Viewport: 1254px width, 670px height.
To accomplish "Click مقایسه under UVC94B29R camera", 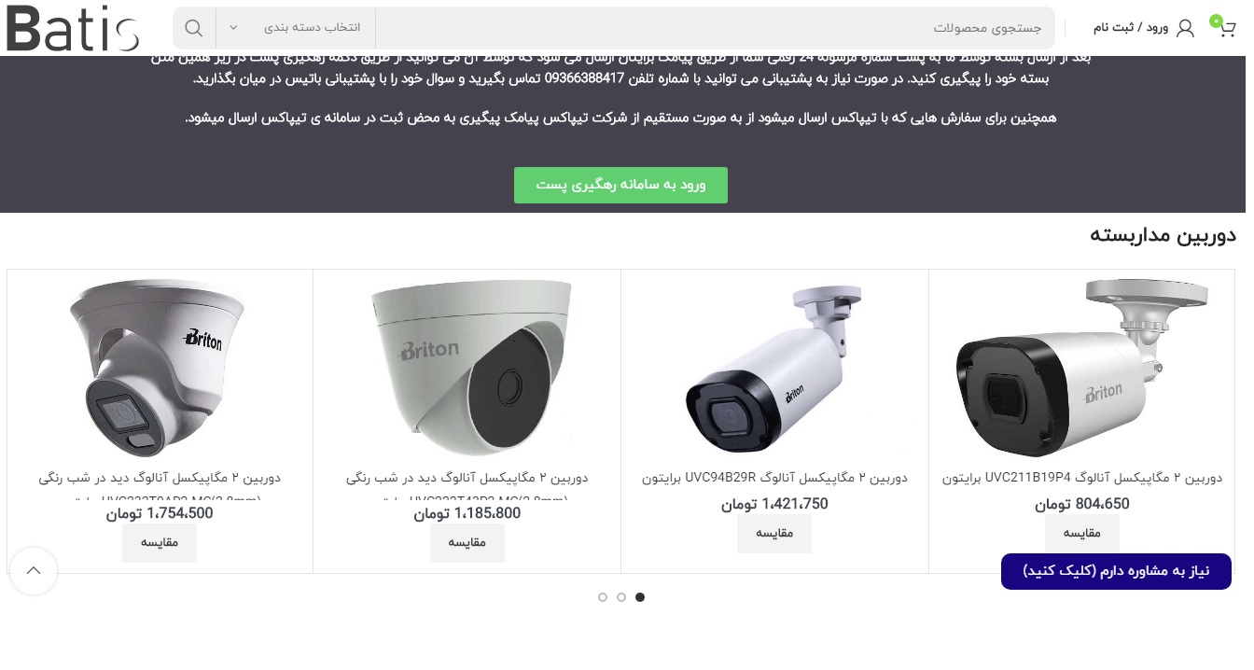I will tap(774, 534).
